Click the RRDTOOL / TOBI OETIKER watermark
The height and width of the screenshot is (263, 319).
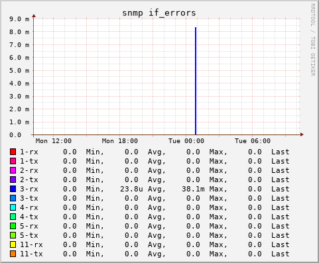[x=312, y=40]
